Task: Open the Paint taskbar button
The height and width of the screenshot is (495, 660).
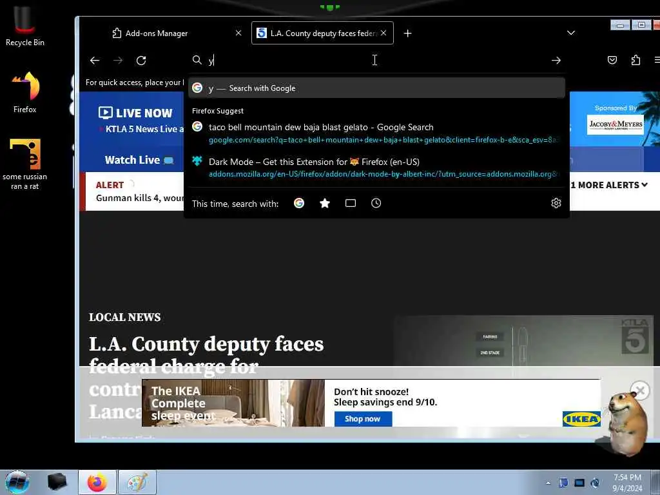Action: tap(137, 482)
